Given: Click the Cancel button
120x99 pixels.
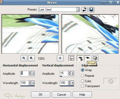Looking at the screenshot, I should click(x=61, y=94).
